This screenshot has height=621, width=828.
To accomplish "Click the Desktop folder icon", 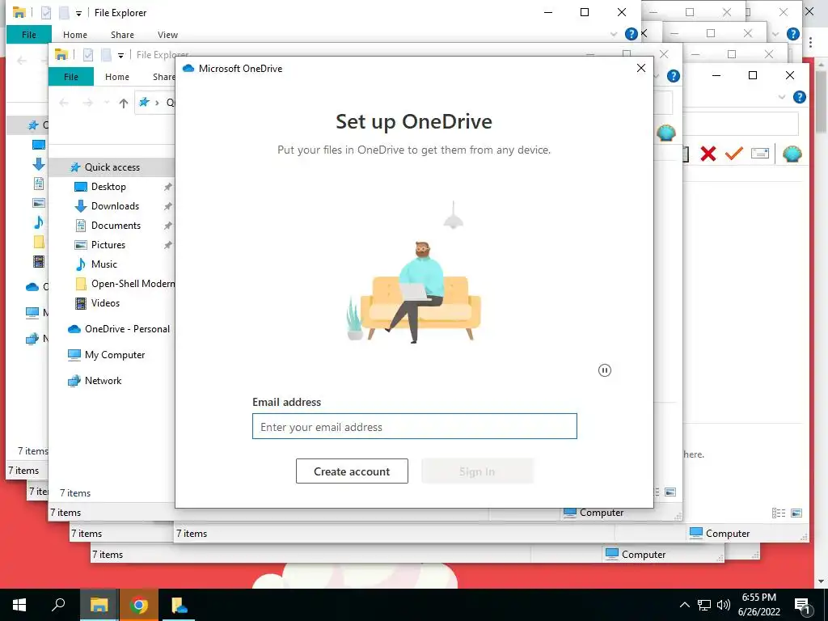I will click(x=80, y=187).
